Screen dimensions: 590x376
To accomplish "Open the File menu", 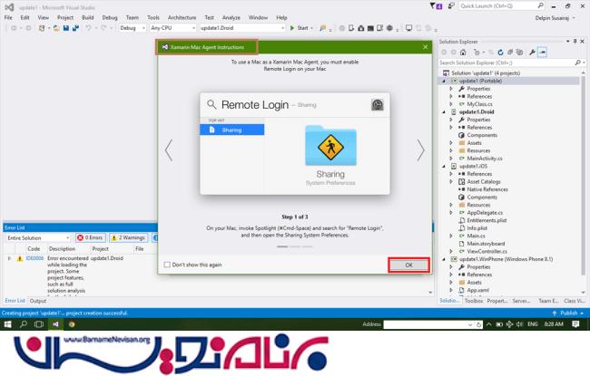I will point(8,17).
